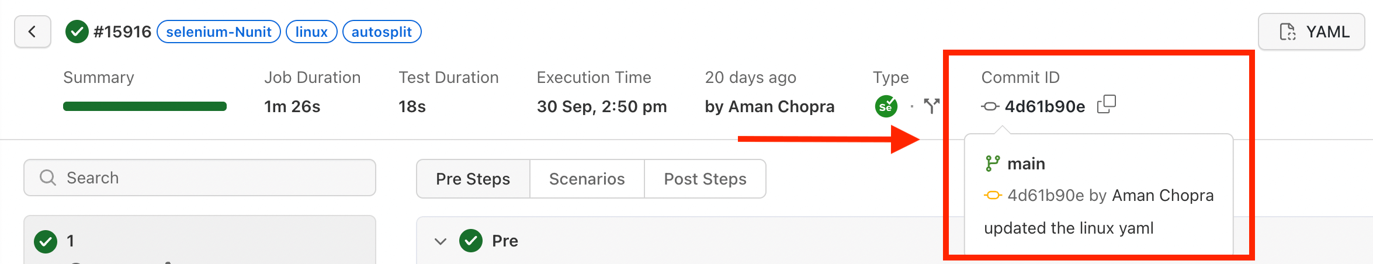Image resolution: width=1373 pixels, height=264 pixels.
Task: Click the green summary progress bar
Action: 144,106
